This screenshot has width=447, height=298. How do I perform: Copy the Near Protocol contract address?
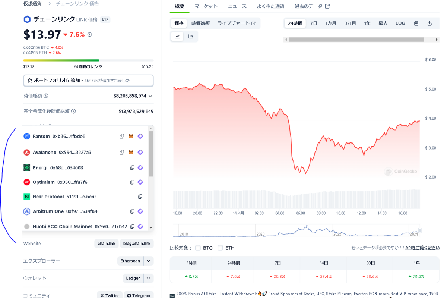tap(140, 197)
